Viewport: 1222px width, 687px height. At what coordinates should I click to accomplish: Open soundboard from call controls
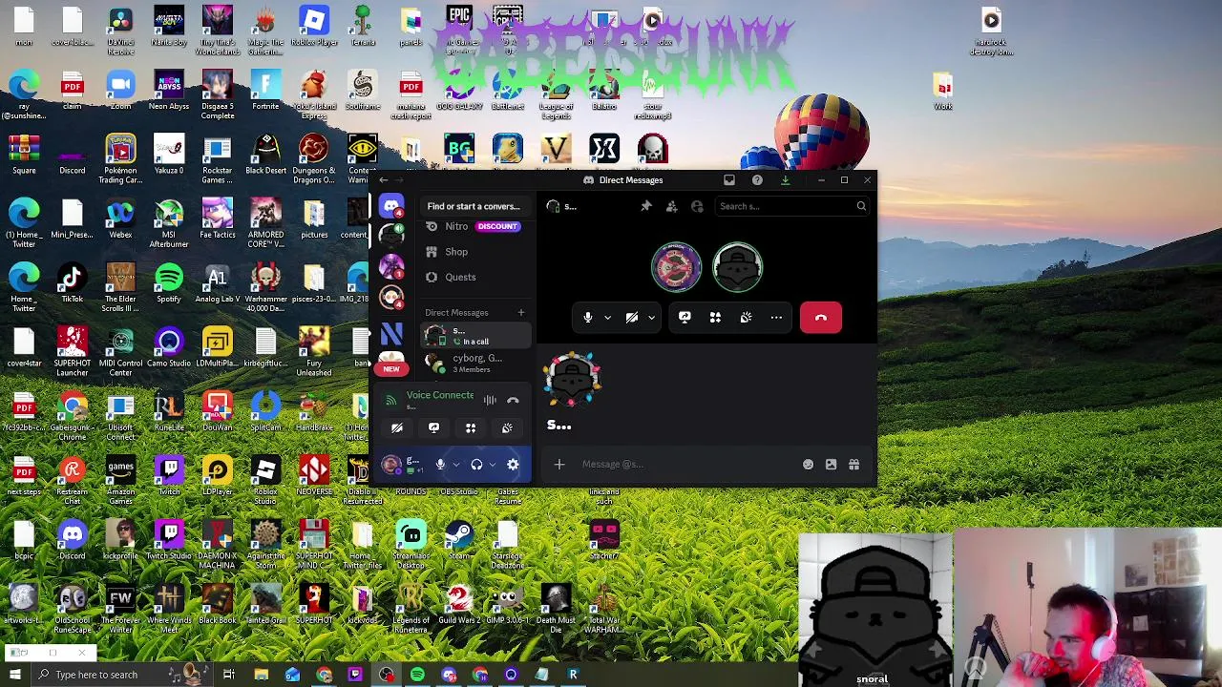click(x=746, y=318)
